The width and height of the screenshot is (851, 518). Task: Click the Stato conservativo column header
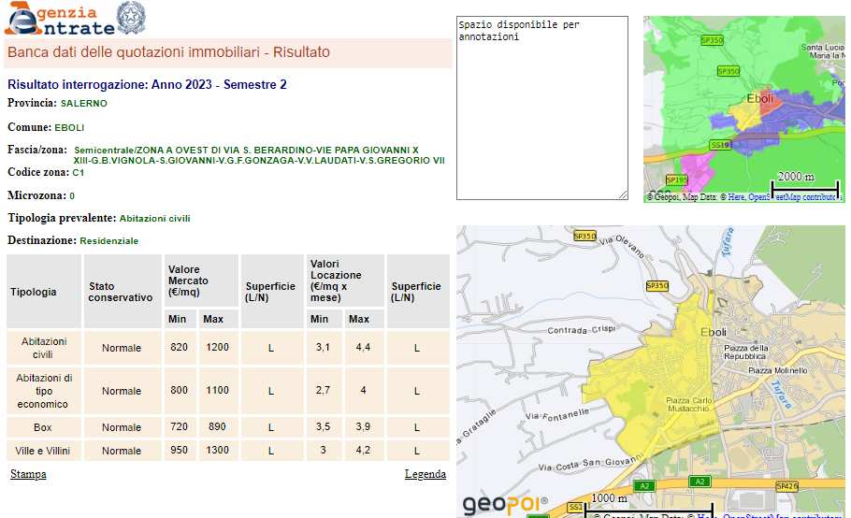point(121,292)
